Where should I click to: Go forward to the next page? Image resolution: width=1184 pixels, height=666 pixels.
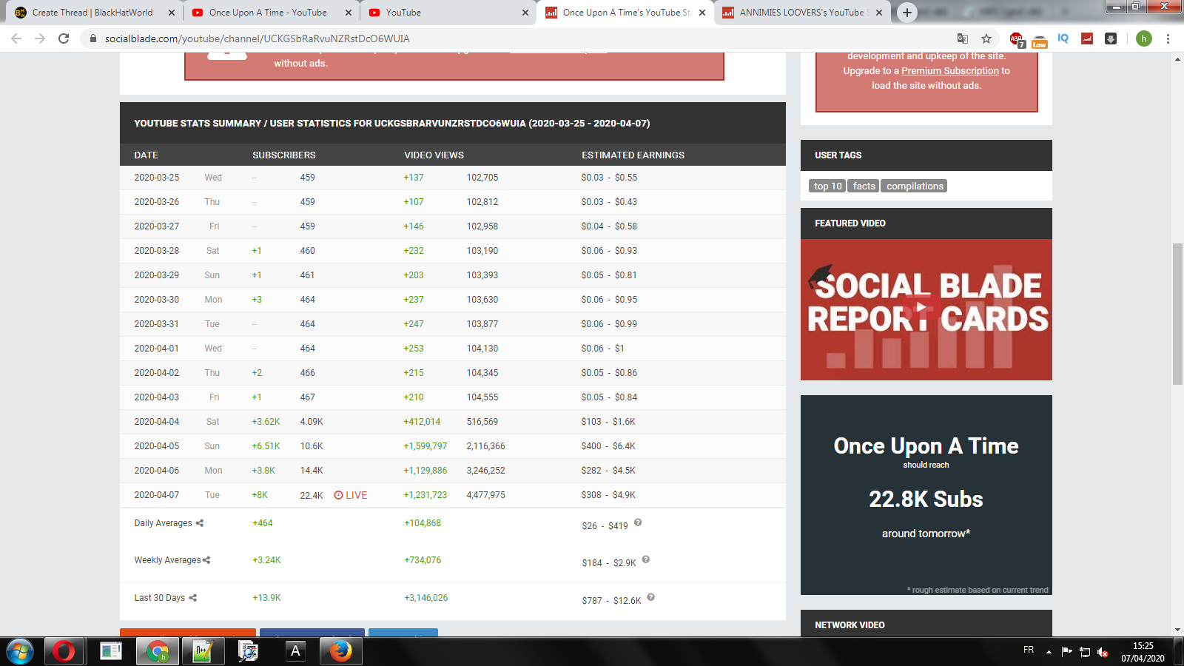(x=40, y=38)
